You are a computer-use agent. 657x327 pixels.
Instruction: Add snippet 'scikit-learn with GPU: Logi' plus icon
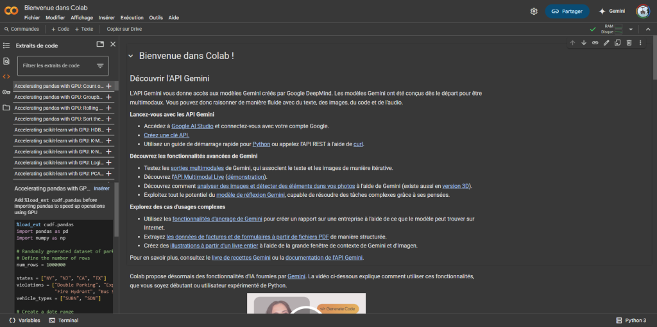coord(108,162)
